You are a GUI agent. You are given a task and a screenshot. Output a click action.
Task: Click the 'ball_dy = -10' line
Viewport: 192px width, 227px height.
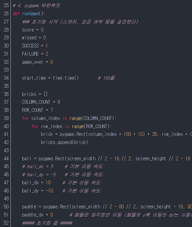pos(38,191)
